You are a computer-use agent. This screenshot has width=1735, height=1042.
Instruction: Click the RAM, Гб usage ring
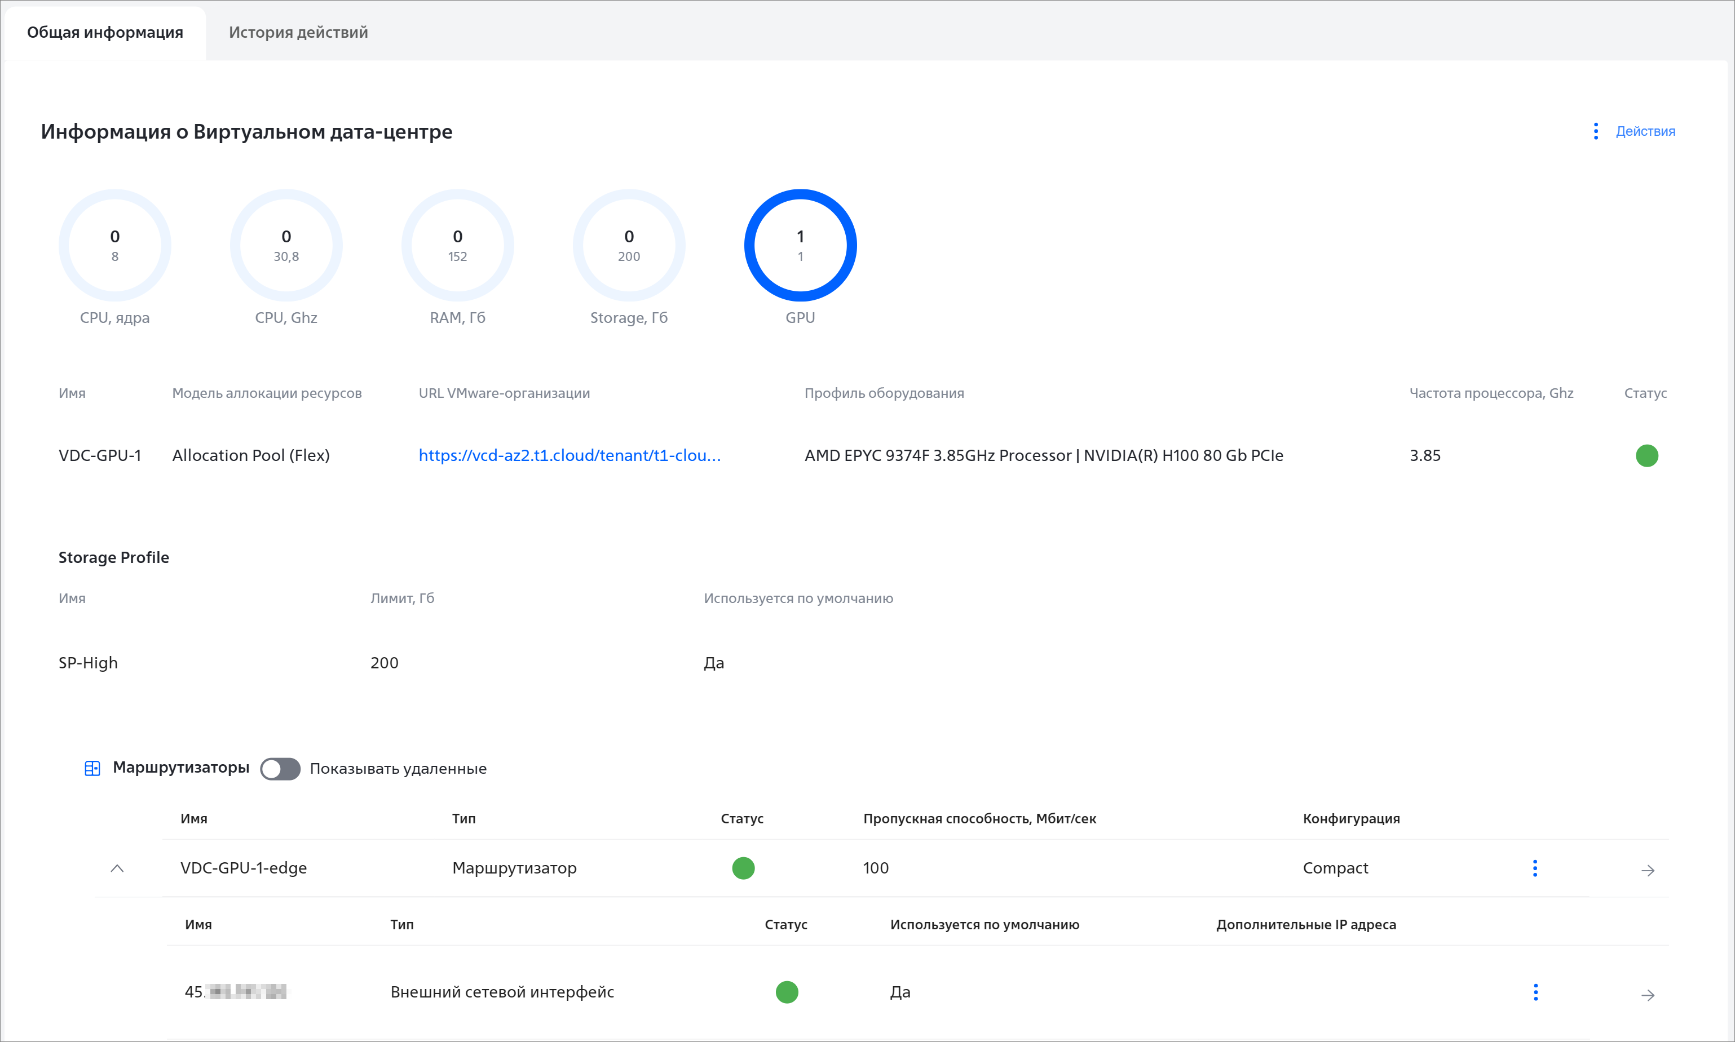click(457, 245)
